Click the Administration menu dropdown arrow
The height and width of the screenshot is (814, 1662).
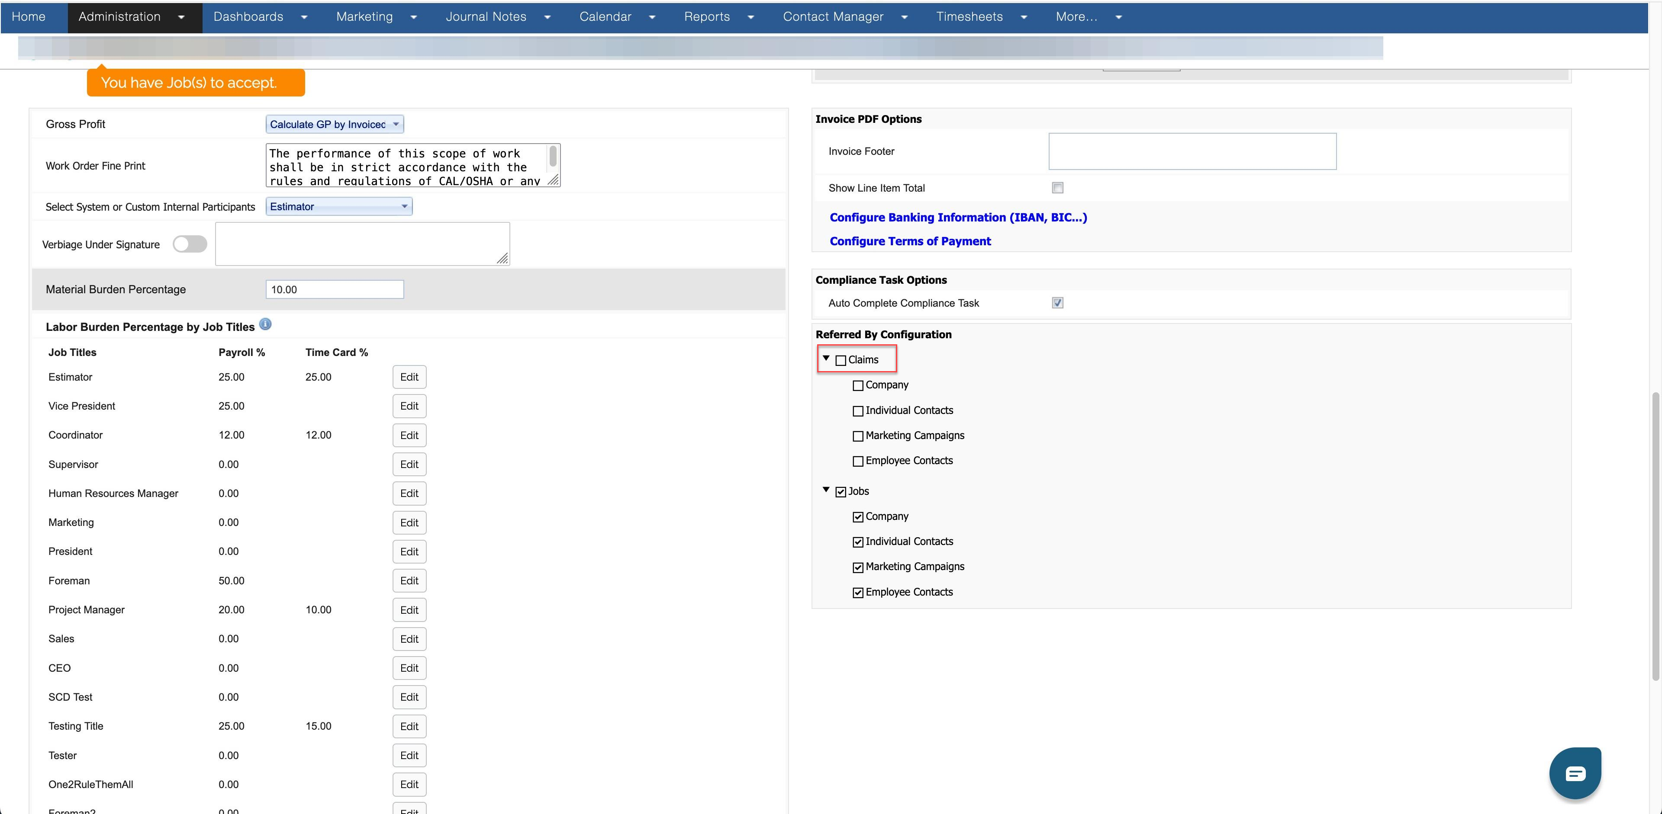(x=181, y=17)
